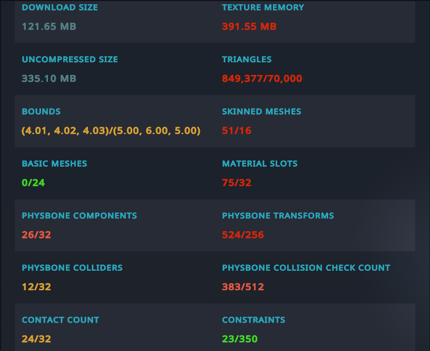Click the MATERIAL SLOTS label
This screenshot has height=351, width=430.
pyautogui.click(x=260, y=164)
